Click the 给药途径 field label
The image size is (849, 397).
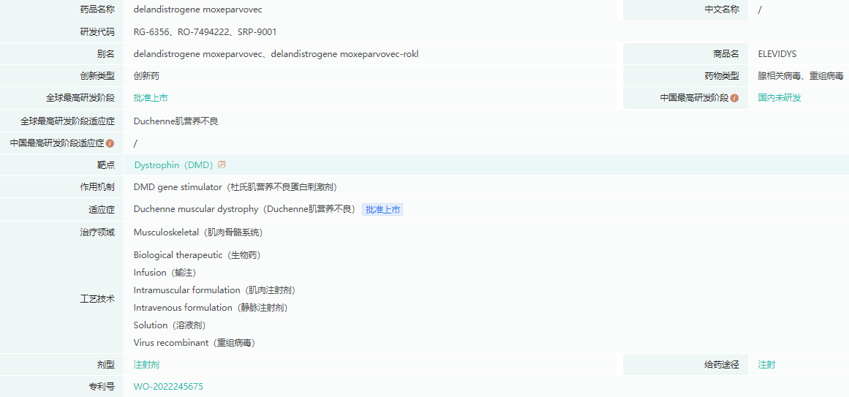(722, 365)
